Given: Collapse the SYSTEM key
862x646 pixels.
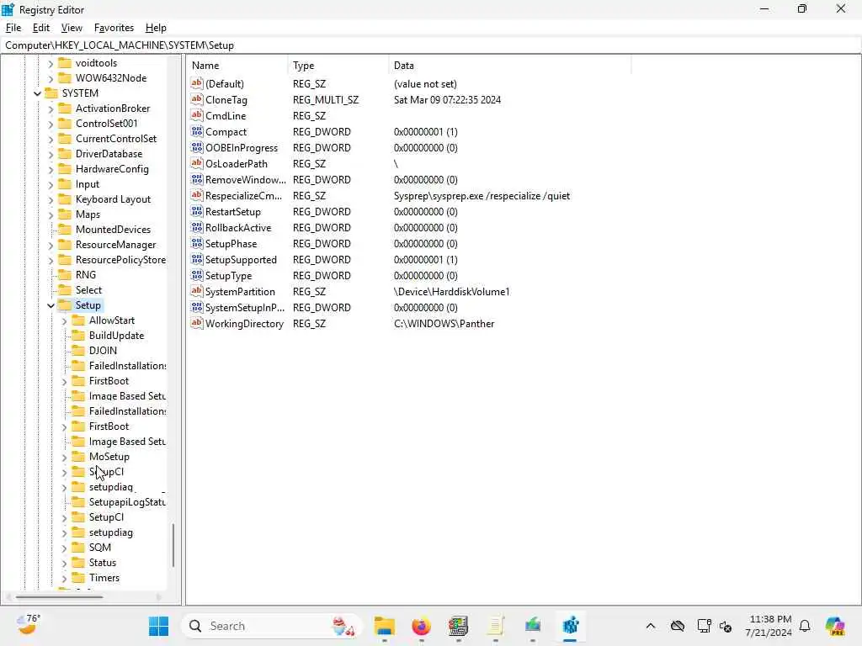Looking at the screenshot, I should 37,93.
